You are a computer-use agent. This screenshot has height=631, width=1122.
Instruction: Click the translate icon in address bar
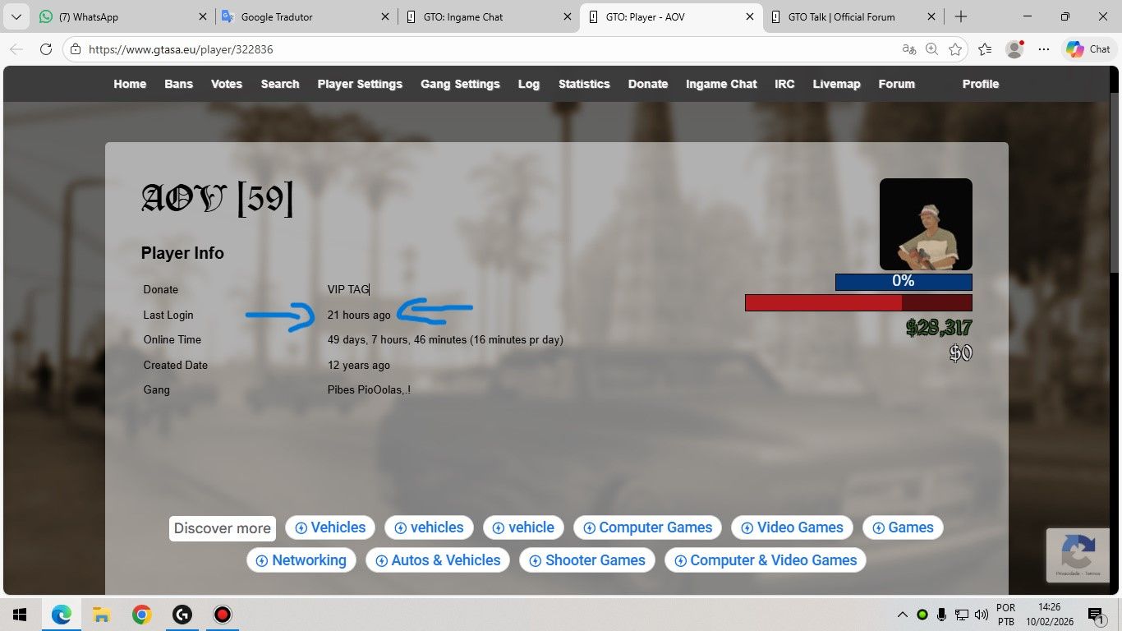tap(908, 49)
